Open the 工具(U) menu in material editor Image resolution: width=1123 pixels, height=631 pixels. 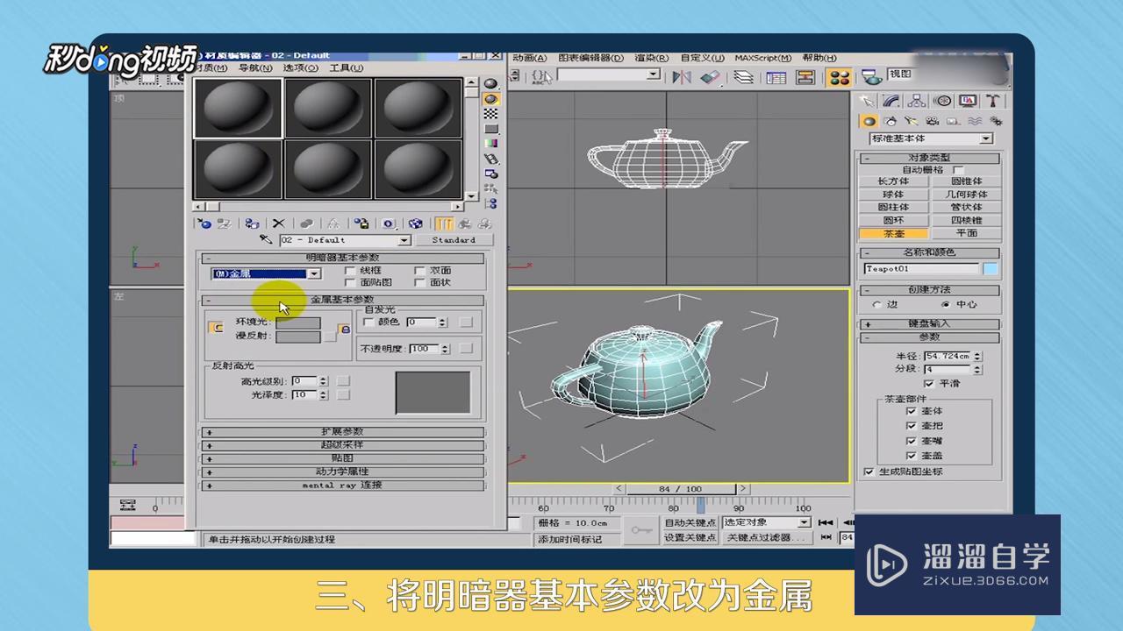click(x=346, y=67)
